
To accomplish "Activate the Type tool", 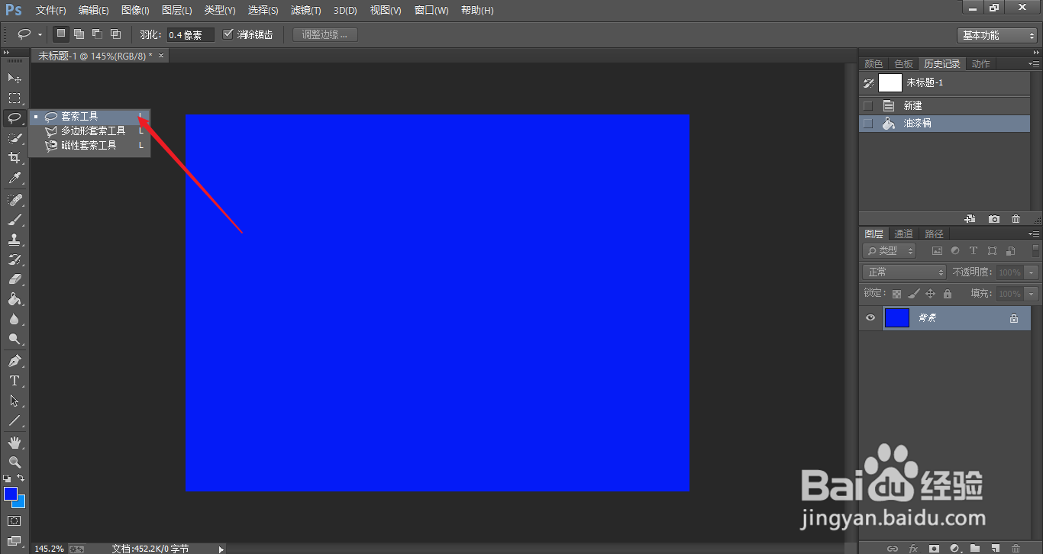I will pos(15,381).
